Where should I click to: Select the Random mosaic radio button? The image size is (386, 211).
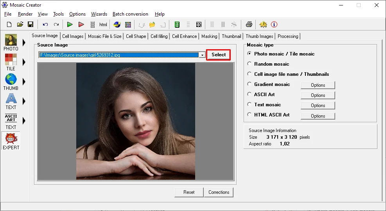pos(250,64)
